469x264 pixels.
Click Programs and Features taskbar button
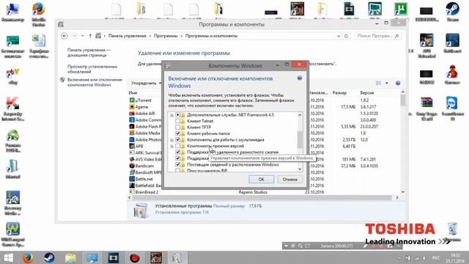pos(177,257)
